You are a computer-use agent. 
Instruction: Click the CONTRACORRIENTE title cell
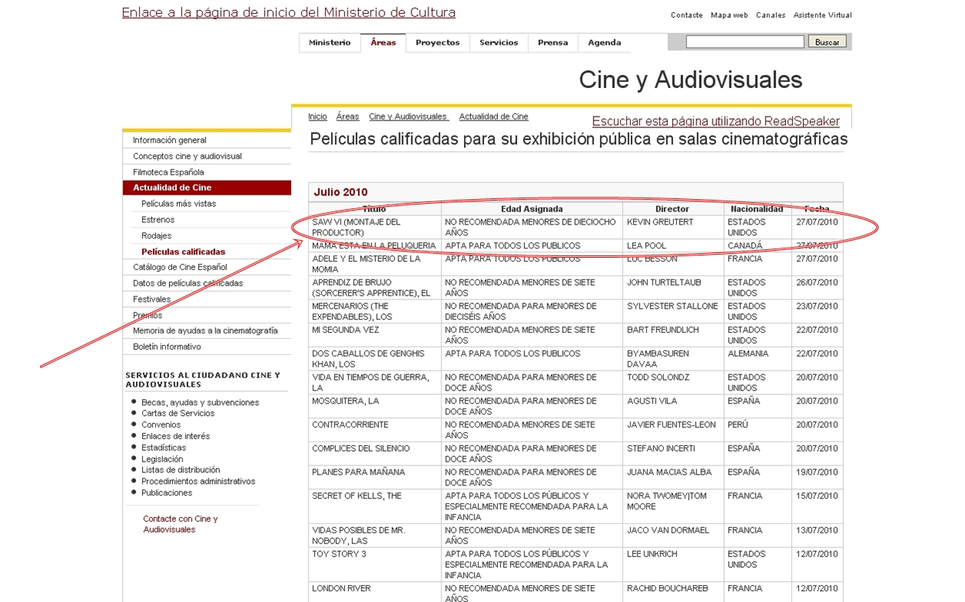coord(374,430)
